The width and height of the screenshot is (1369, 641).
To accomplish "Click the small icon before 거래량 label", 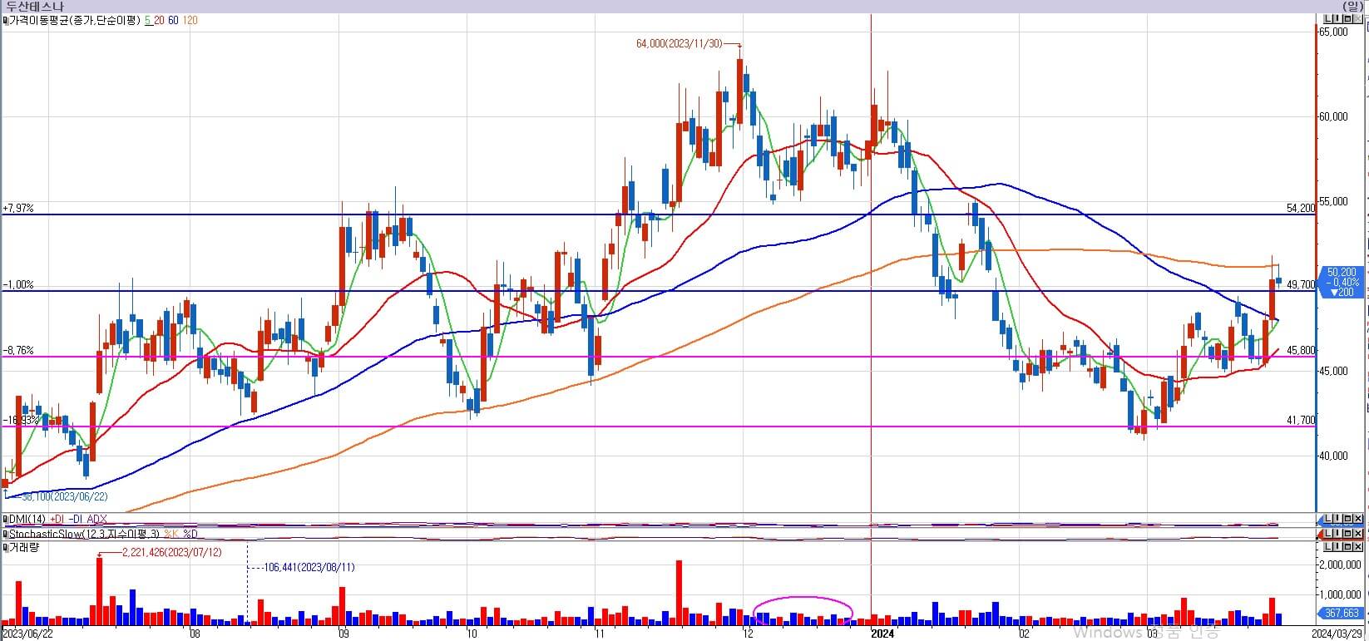I will 4,548.
